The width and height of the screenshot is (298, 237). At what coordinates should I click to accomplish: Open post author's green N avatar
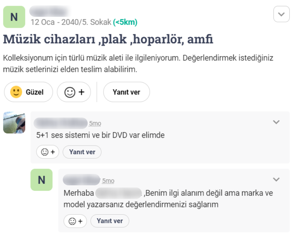click(x=14, y=17)
